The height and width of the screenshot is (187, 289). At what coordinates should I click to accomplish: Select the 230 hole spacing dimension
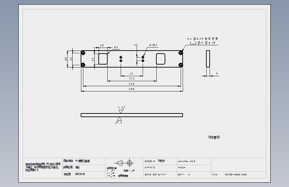[132, 84]
